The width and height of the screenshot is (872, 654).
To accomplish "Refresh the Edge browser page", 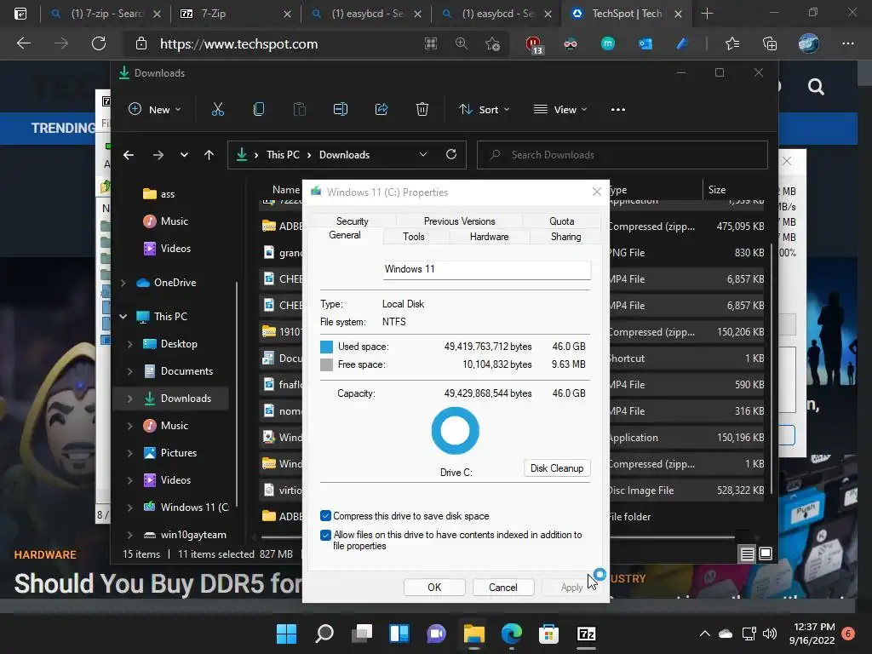I will (99, 43).
